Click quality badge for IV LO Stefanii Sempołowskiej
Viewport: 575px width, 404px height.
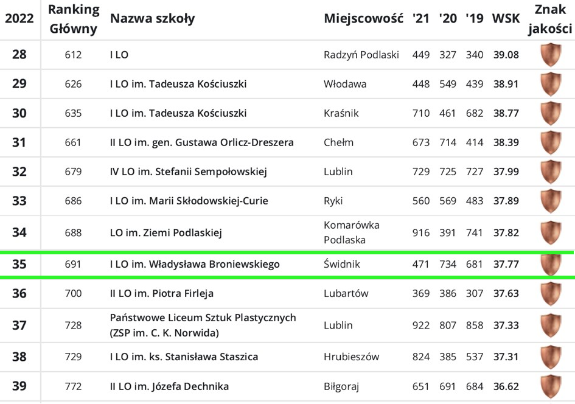click(551, 172)
